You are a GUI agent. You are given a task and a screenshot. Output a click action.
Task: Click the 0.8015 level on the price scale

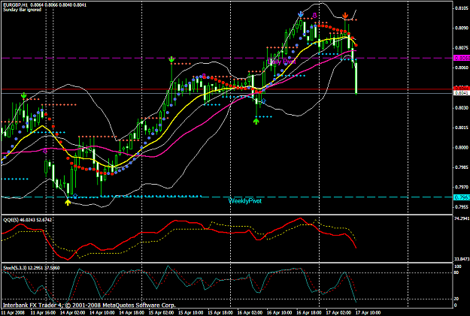coord(462,128)
